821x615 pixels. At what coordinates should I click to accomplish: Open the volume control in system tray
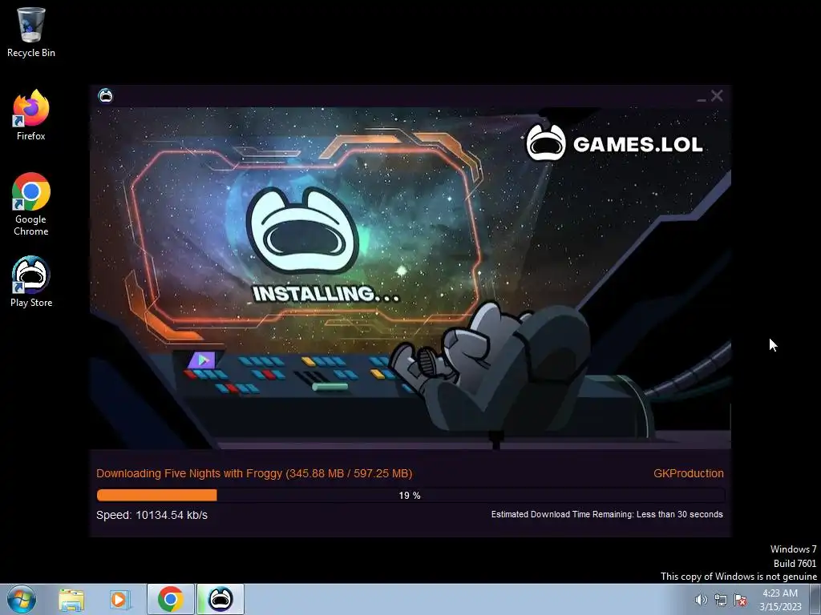pos(701,600)
